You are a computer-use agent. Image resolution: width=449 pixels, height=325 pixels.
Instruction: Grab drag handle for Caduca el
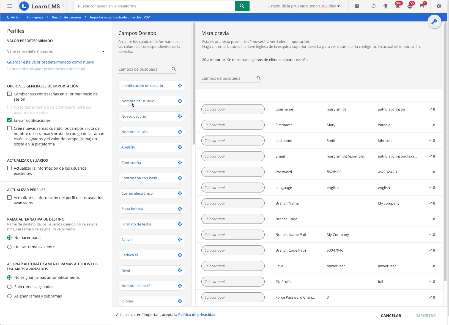[x=180, y=255]
